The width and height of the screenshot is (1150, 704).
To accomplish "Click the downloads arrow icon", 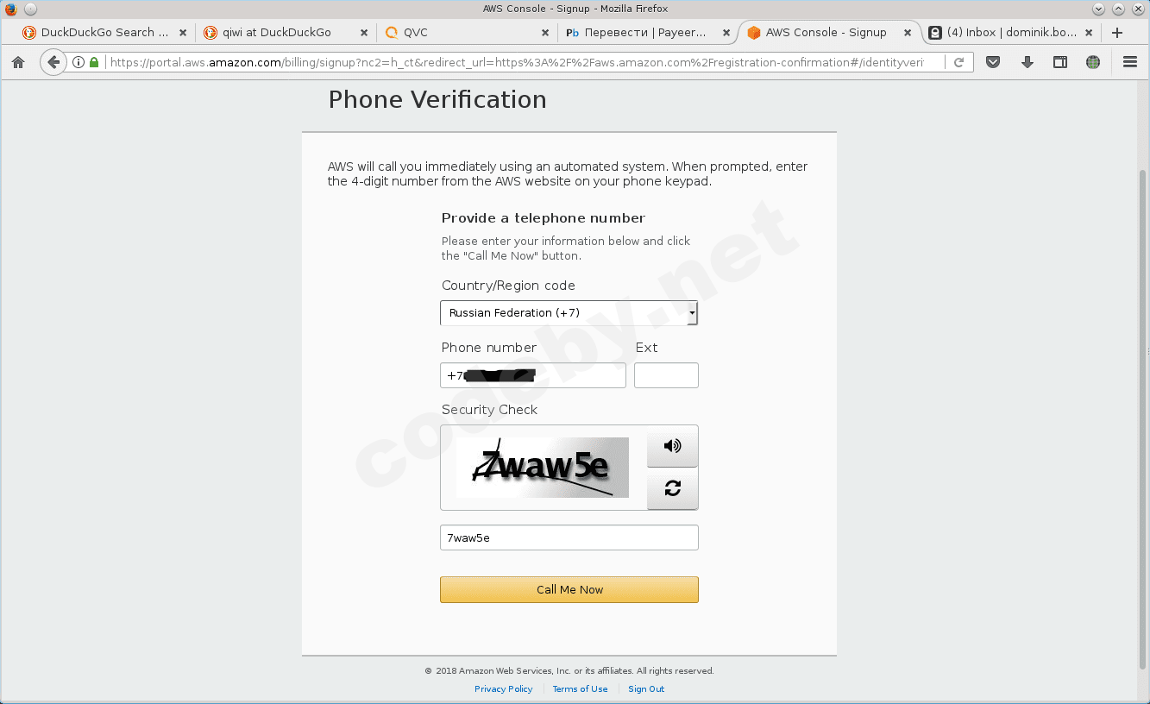I will [x=1026, y=61].
